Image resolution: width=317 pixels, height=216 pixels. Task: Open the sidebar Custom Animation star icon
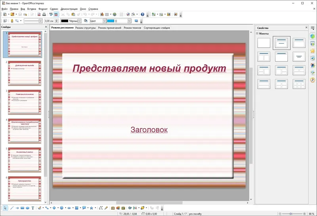tap(313, 51)
